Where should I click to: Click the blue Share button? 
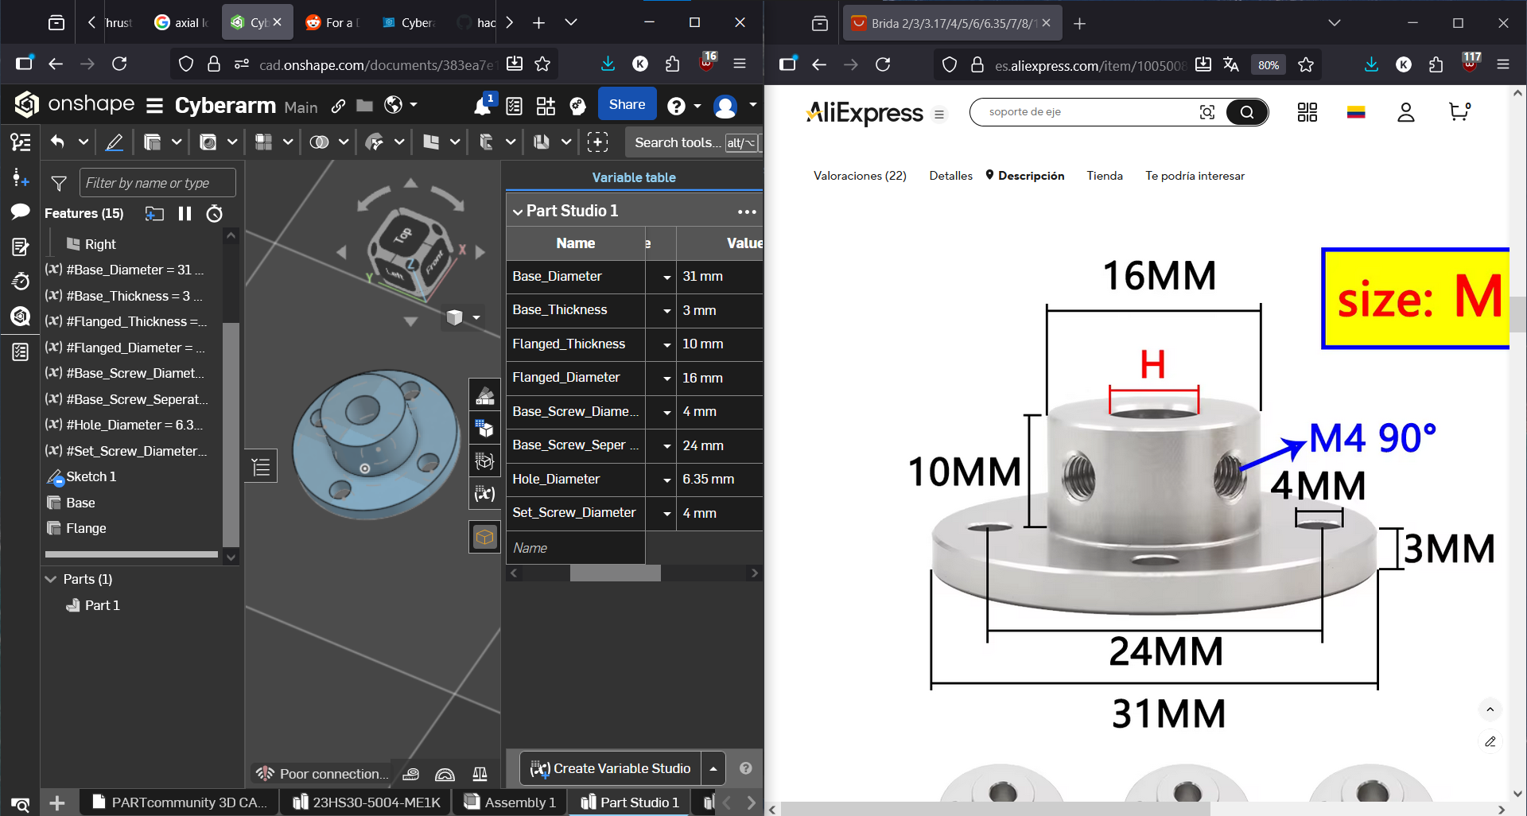pos(627,104)
